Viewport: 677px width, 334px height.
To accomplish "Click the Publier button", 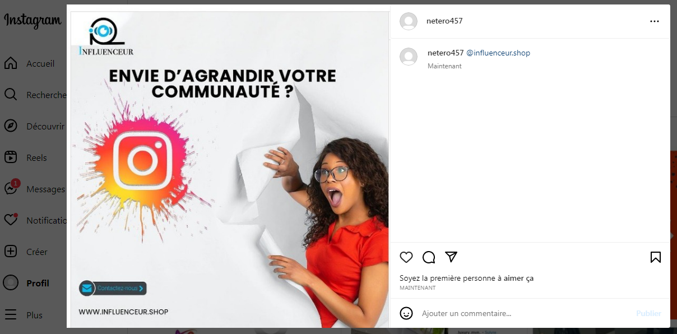I will (x=648, y=313).
